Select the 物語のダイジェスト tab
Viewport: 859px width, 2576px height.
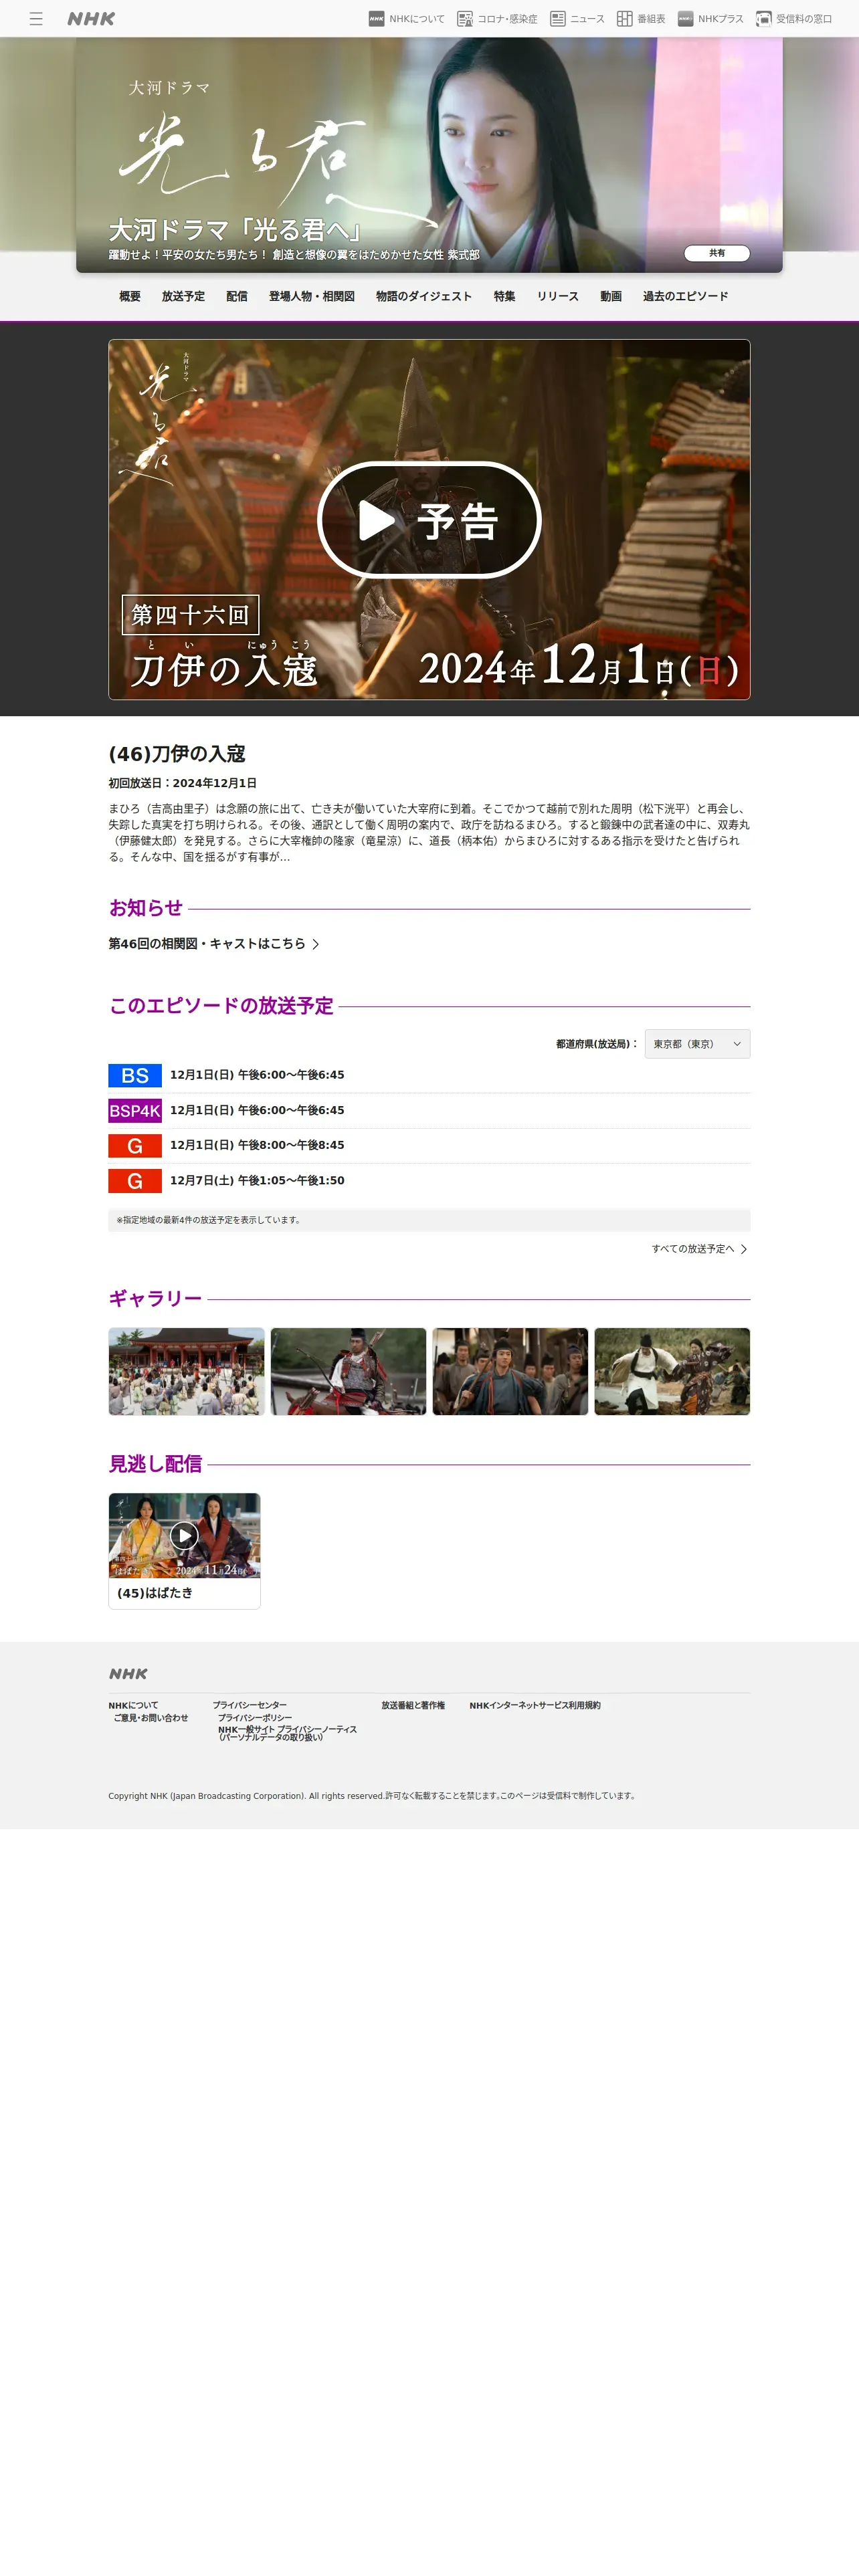424,297
